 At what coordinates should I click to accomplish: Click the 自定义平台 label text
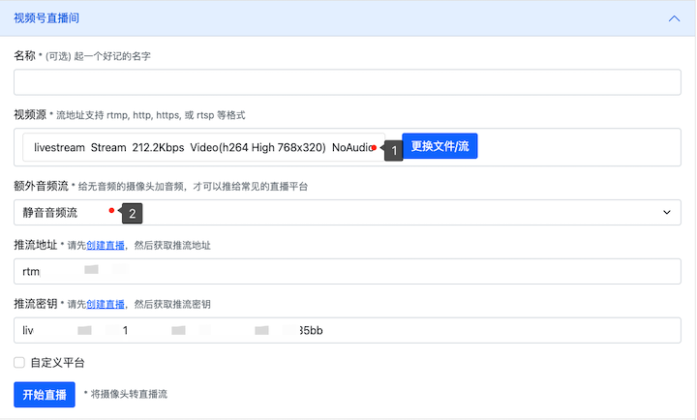57,363
